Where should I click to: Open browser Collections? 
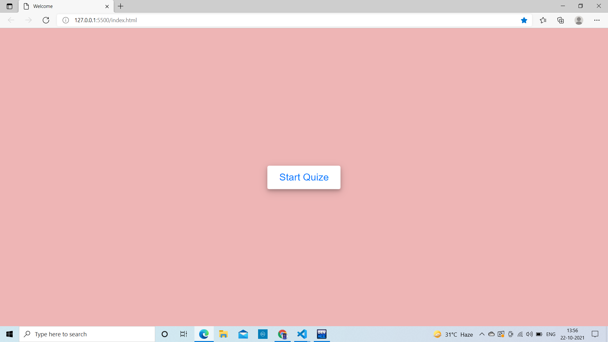(561, 20)
